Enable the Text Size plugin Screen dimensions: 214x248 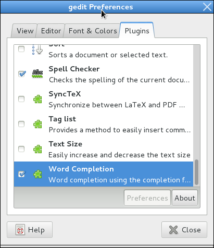pos(21,149)
